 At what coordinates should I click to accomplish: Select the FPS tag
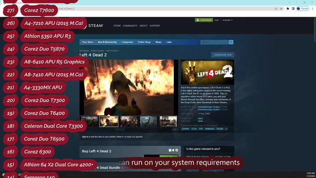pos(201,129)
